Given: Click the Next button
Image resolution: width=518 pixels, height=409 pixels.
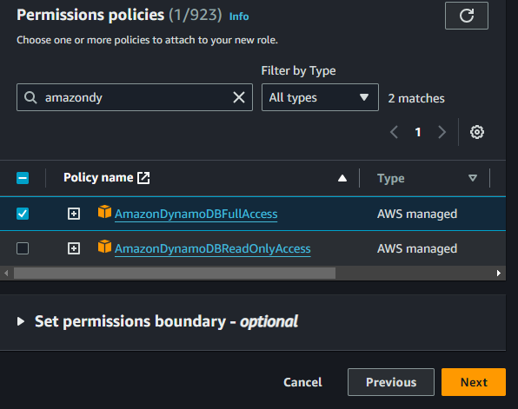Looking at the screenshot, I should pyautogui.click(x=474, y=382).
